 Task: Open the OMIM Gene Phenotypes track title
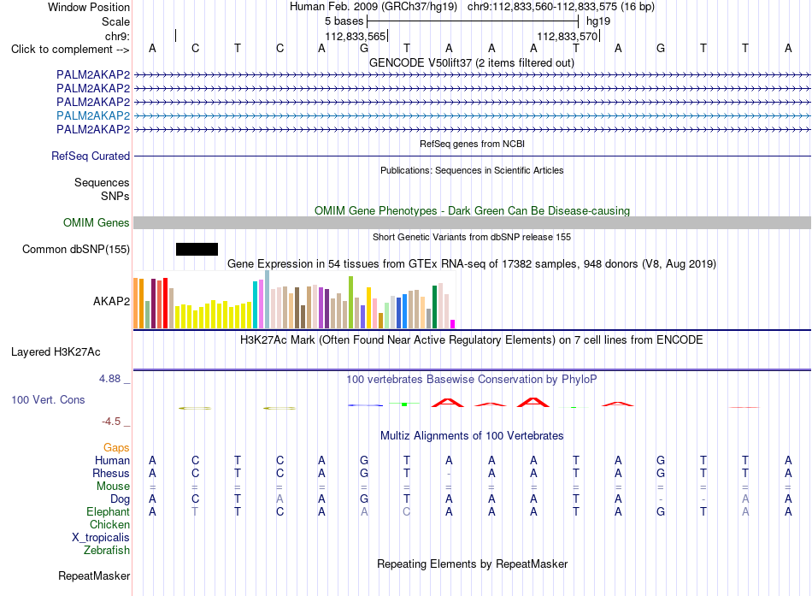coord(473,210)
